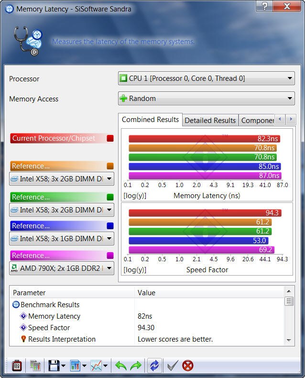Click the 82ns value cell
305x378 pixels.
click(145, 316)
